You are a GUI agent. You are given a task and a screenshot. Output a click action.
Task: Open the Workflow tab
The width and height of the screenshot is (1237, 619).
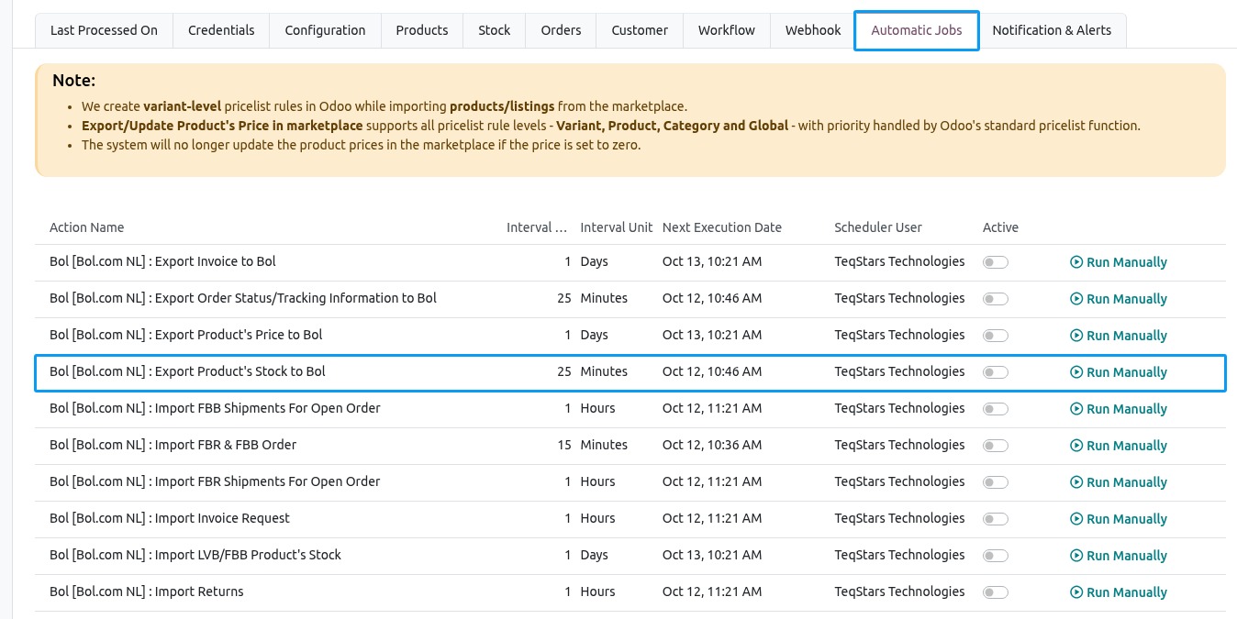click(727, 30)
